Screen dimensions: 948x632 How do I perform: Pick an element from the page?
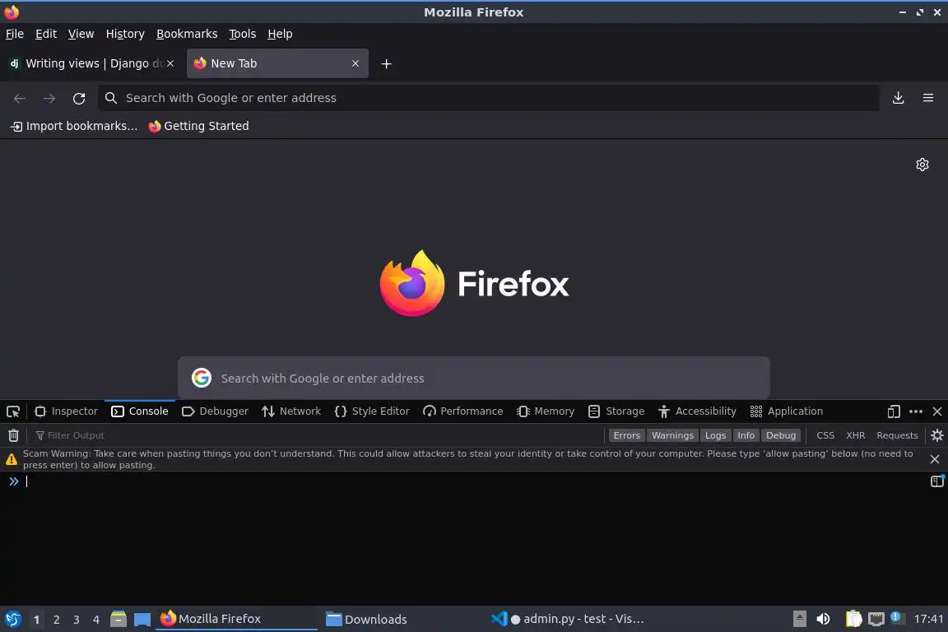tap(13, 411)
